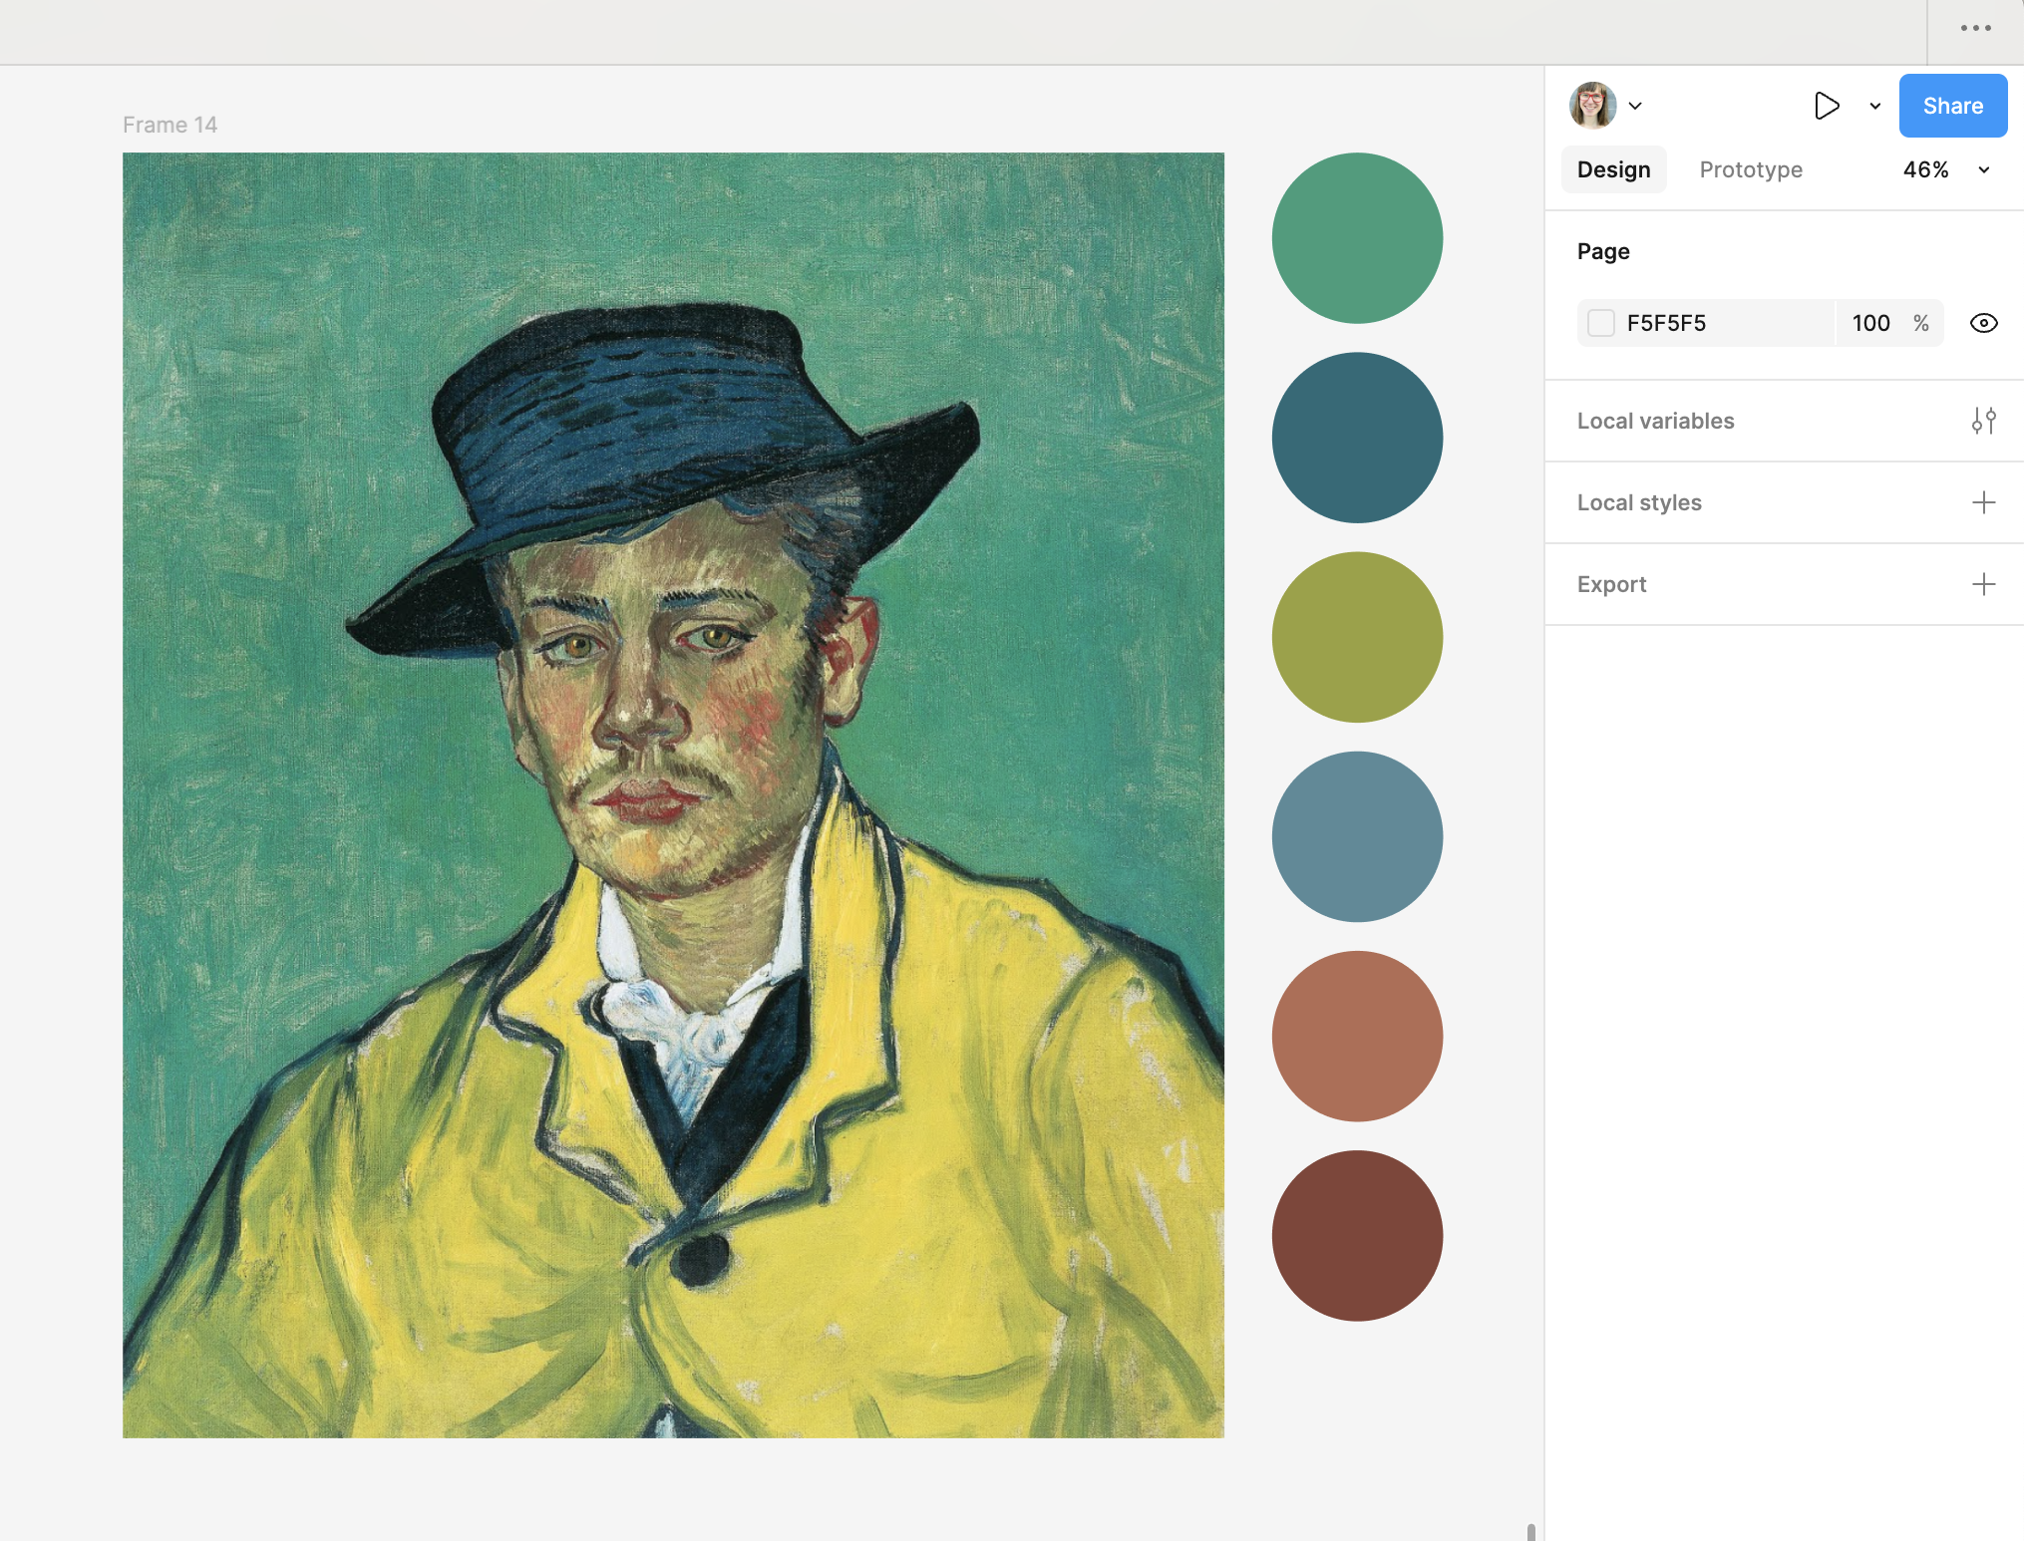Viewport: 2024px width, 1541px height.
Task: Switch to the Design tab
Action: pyautogui.click(x=1613, y=169)
